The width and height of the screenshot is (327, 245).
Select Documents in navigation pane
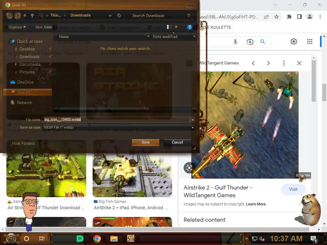tap(30, 64)
